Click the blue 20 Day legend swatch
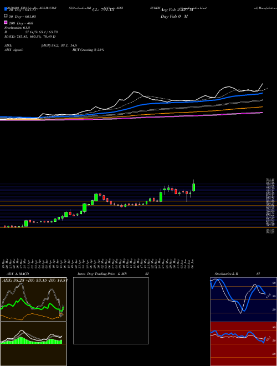The image size is (277, 366). point(6,9)
